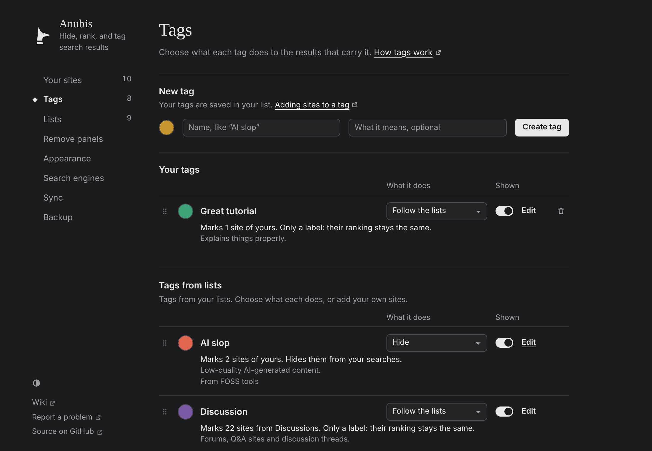Edit the Discussion tag
Screen dimensions: 652x451
pos(528,411)
